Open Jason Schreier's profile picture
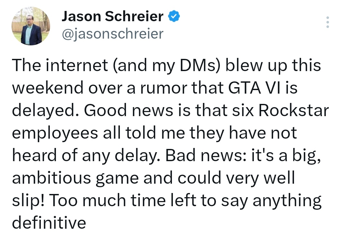 click(31, 26)
